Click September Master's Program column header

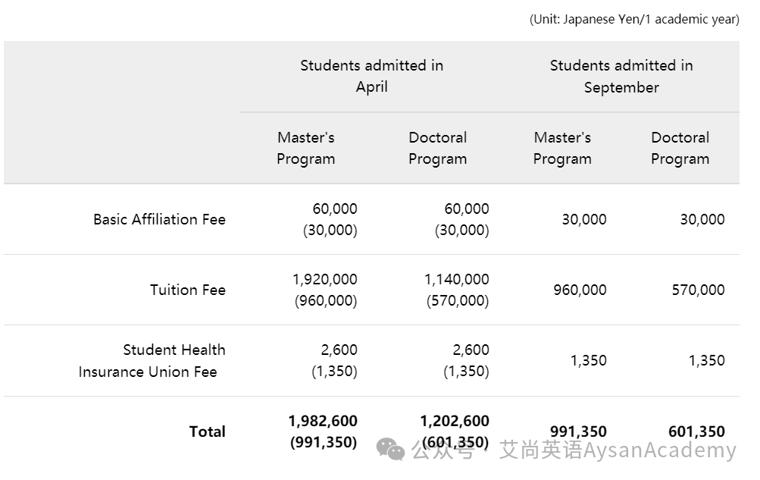click(x=562, y=148)
